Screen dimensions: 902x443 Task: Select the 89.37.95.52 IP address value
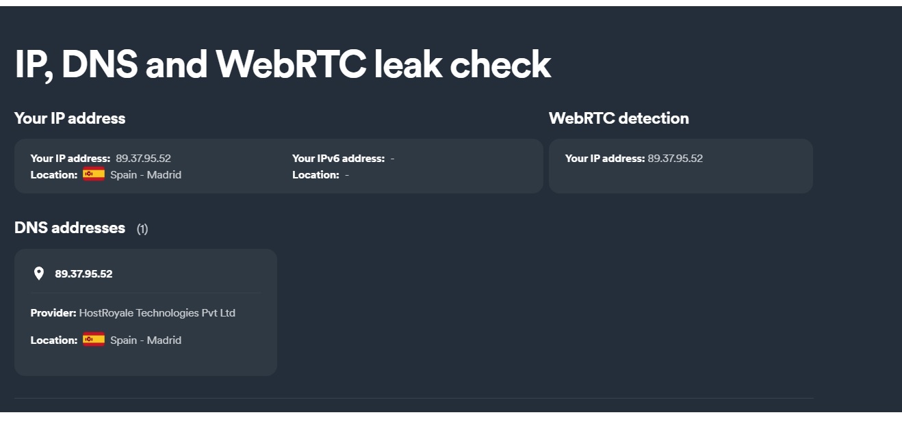click(x=143, y=158)
